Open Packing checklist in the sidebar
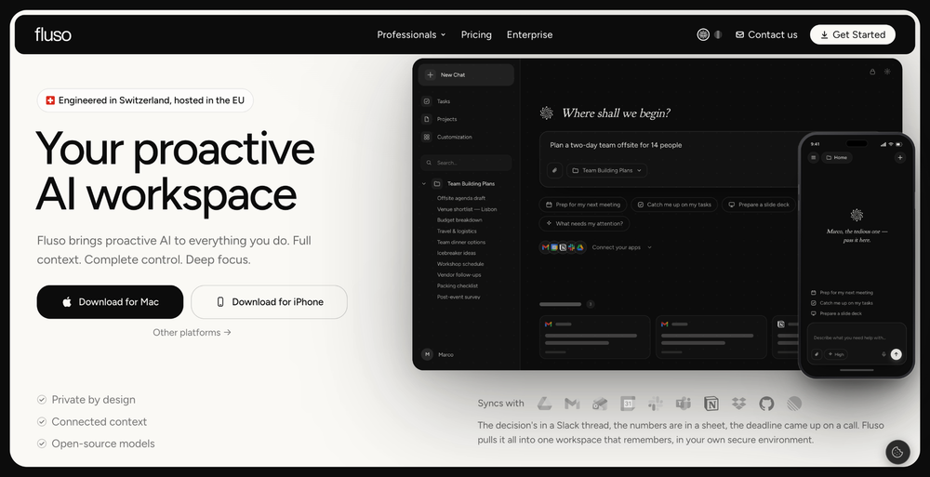 click(x=458, y=286)
